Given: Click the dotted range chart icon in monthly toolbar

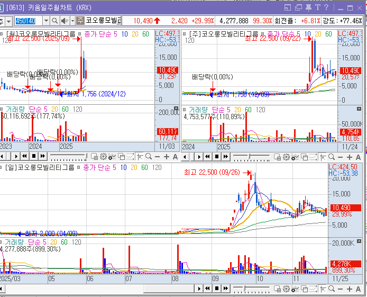Looking at the screenshot, I should [131, 157].
